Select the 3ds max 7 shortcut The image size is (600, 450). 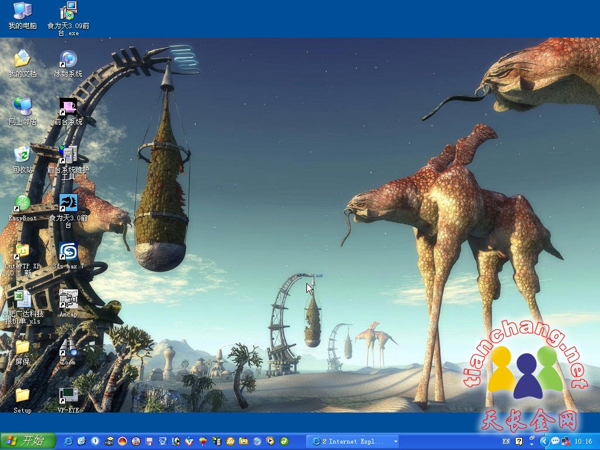coord(69,256)
